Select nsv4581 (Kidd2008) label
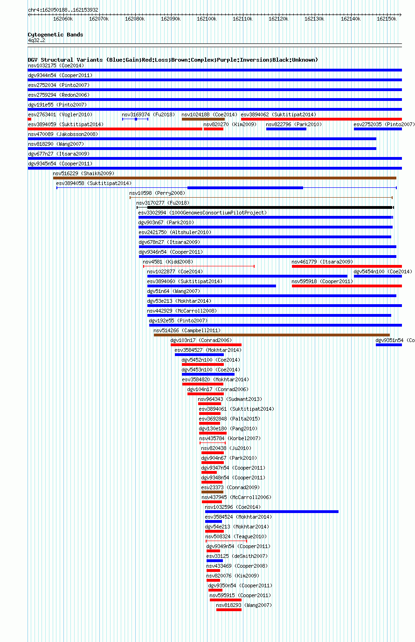This screenshot has height=642, width=415. pyautogui.click(x=168, y=262)
